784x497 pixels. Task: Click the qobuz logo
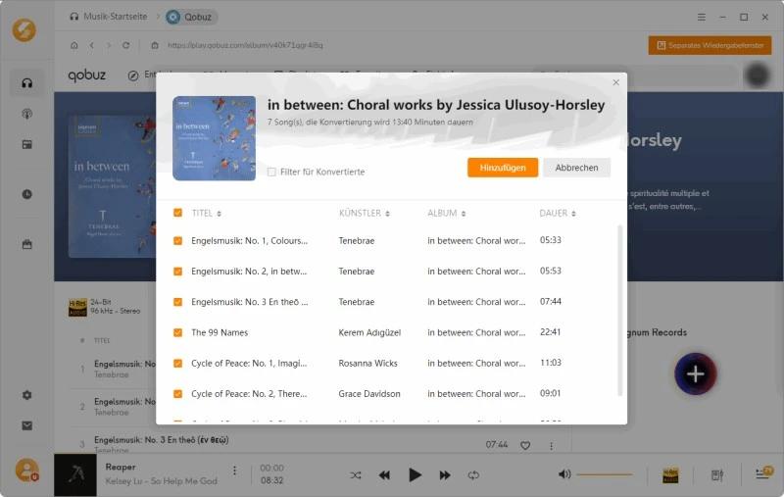(87, 75)
